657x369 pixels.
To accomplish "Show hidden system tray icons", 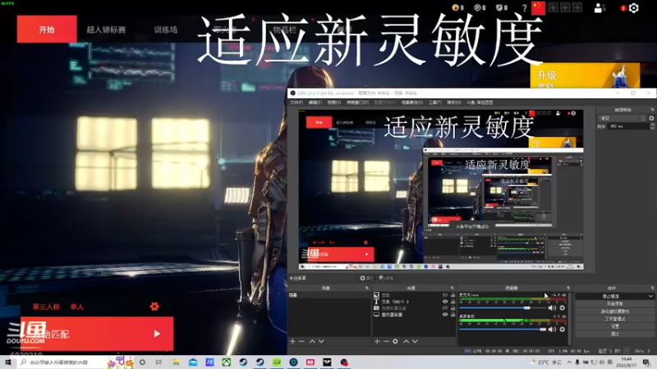I will [x=569, y=362].
